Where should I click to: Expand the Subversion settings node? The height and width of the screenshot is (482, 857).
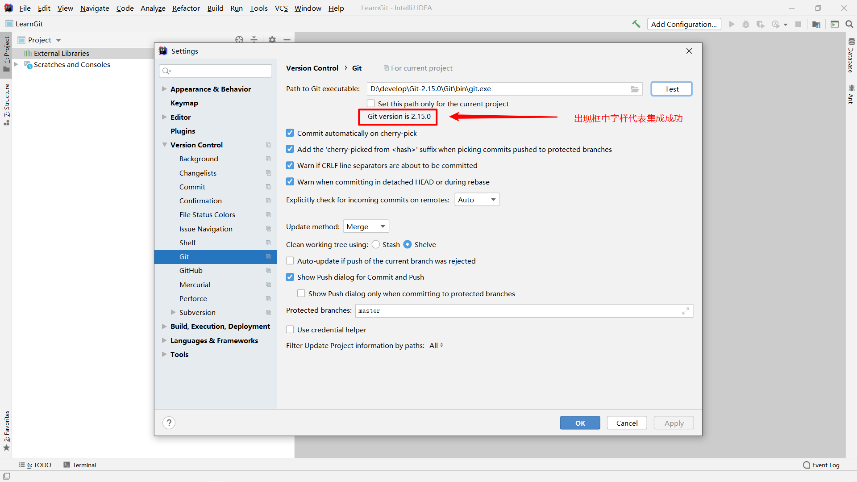point(173,312)
